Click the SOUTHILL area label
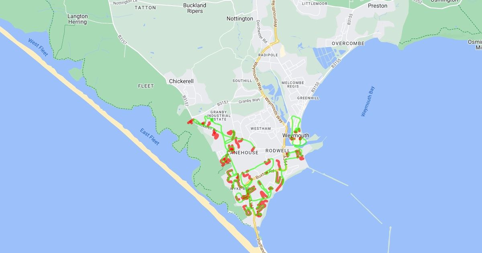 [242, 81]
